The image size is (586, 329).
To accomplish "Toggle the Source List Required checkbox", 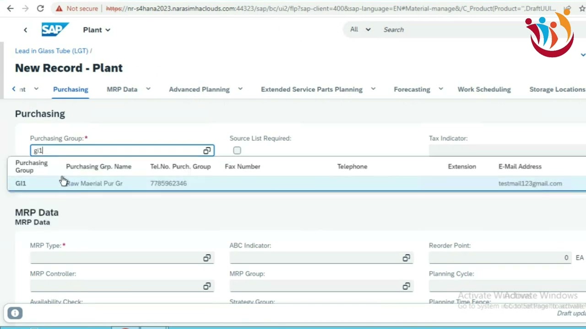I will pyautogui.click(x=237, y=151).
